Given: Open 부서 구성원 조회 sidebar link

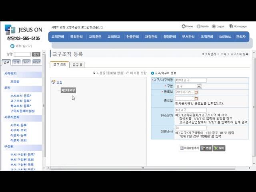Looking at the screenshot, I should coord(22,160).
